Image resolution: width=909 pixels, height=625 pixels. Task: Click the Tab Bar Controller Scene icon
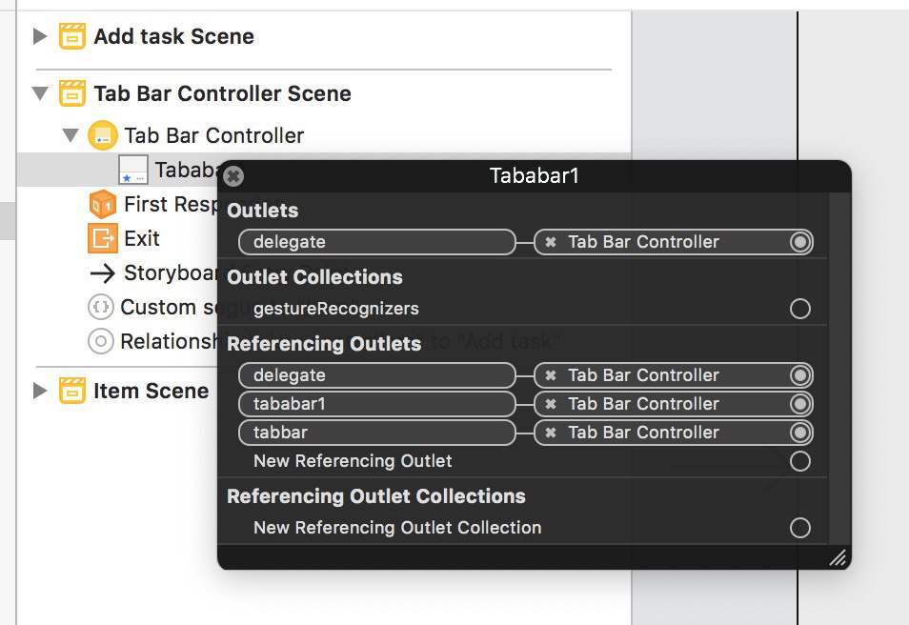pos(72,93)
